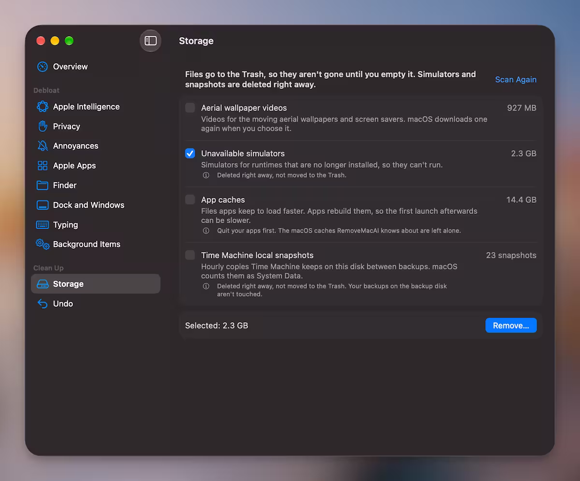Click the Apple Apps grid icon
The height and width of the screenshot is (481, 580).
pyautogui.click(x=43, y=166)
